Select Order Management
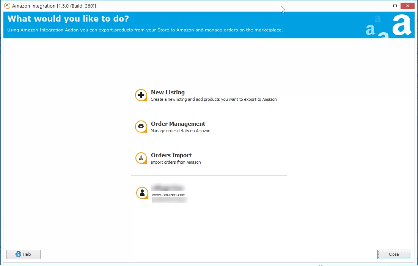This screenshot has height=266, width=418. click(x=178, y=124)
